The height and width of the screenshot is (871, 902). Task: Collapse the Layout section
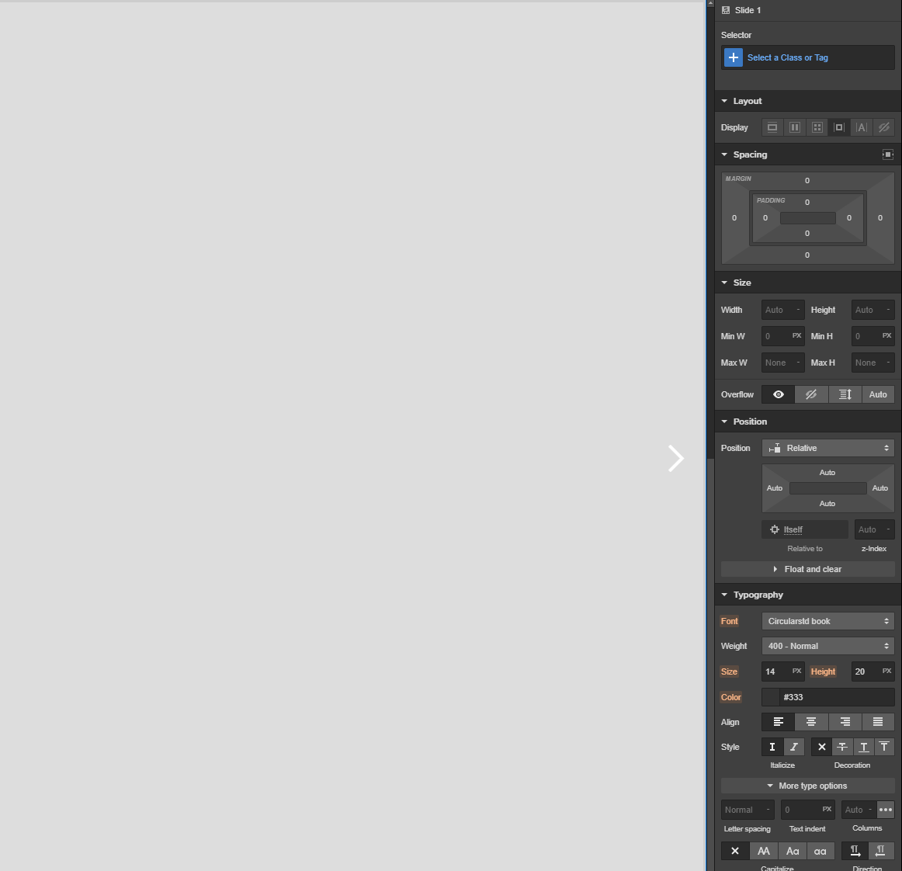click(x=724, y=101)
